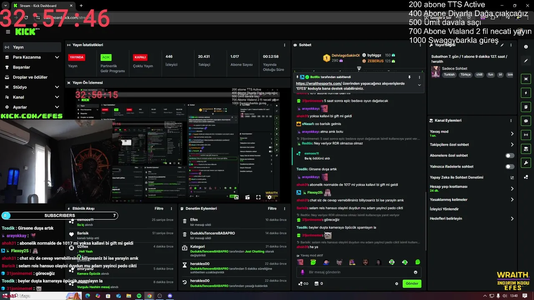Open preview player settings gear

(x=270, y=197)
